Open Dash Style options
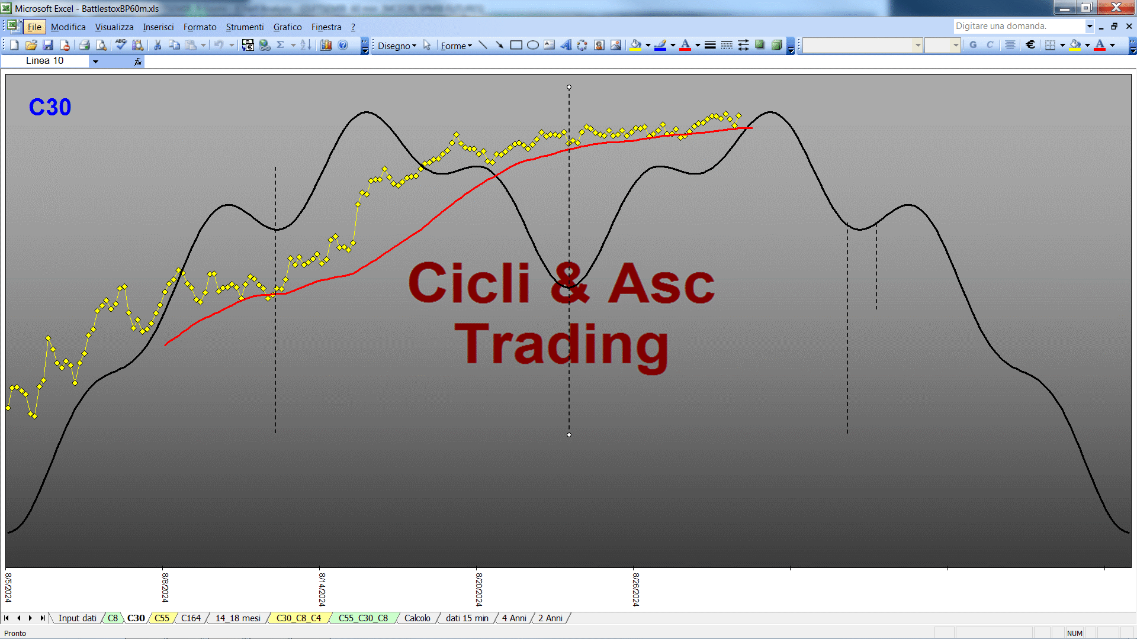 point(727,45)
